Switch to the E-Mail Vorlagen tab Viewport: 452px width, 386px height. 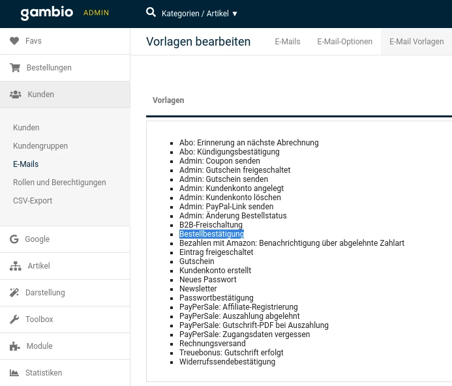click(x=416, y=42)
